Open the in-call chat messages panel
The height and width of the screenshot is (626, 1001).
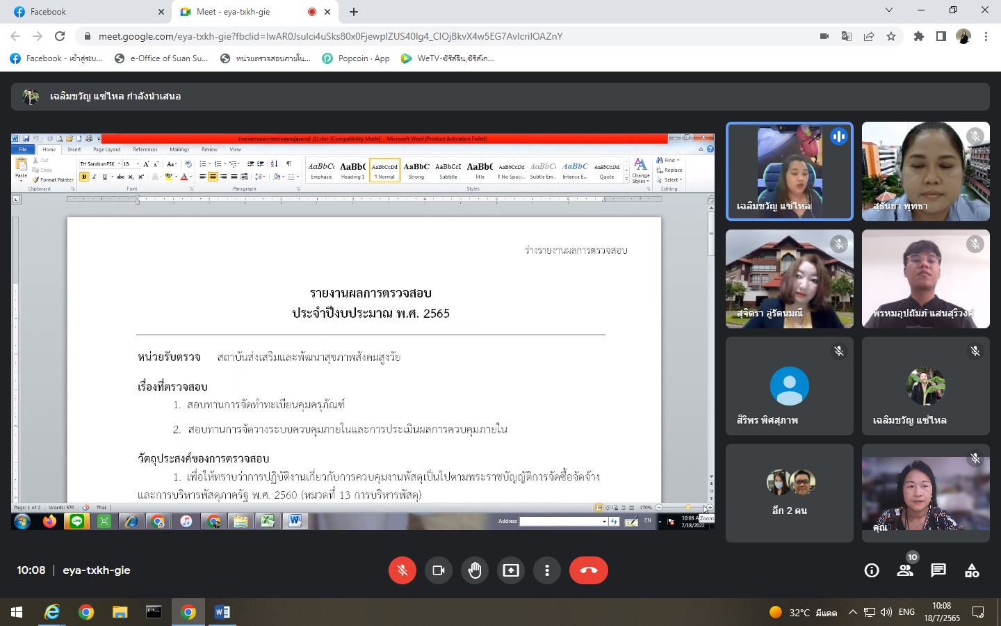[938, 571]
